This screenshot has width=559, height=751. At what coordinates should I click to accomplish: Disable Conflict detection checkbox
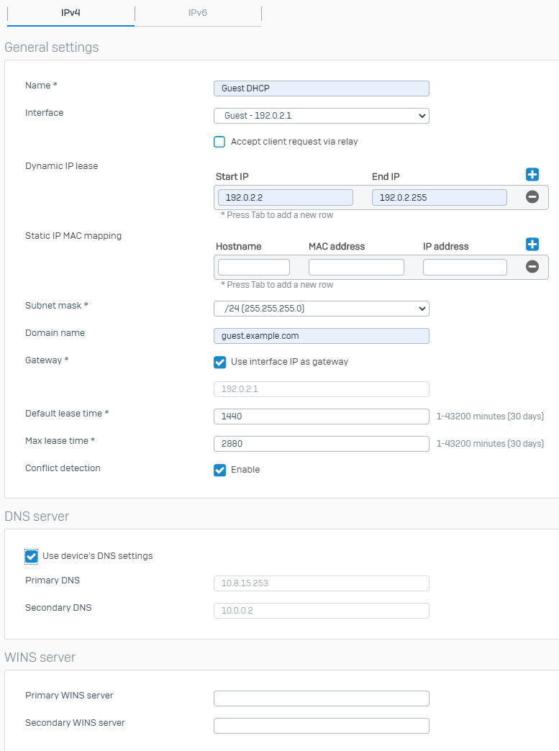tap(219, 470)
